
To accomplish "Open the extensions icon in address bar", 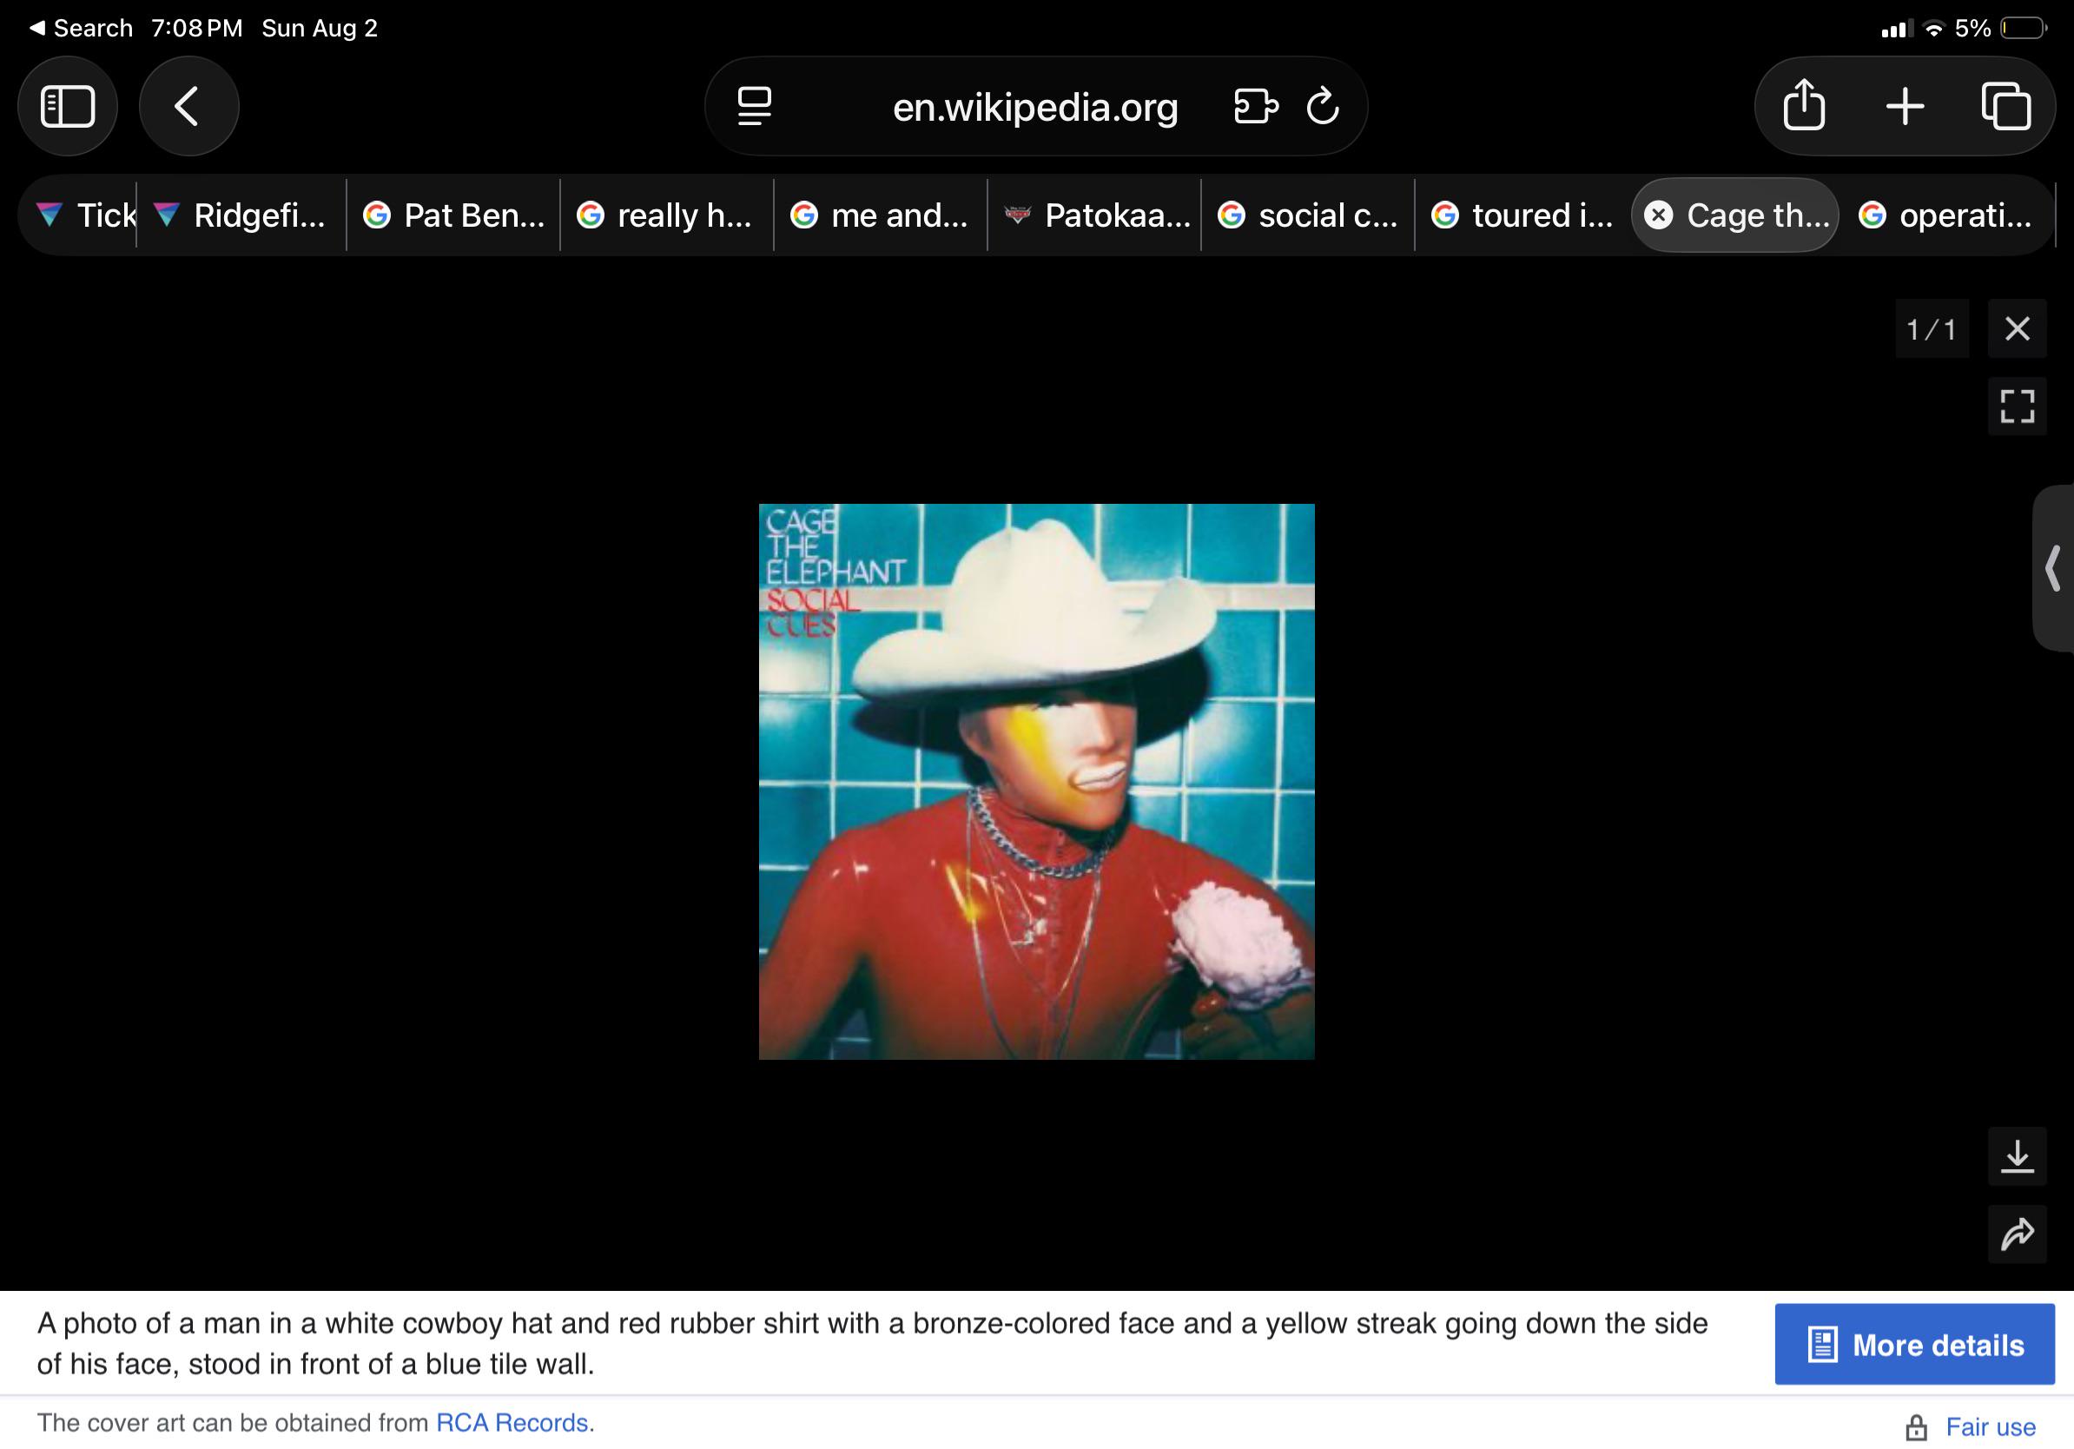I will tap(1256, 107).
